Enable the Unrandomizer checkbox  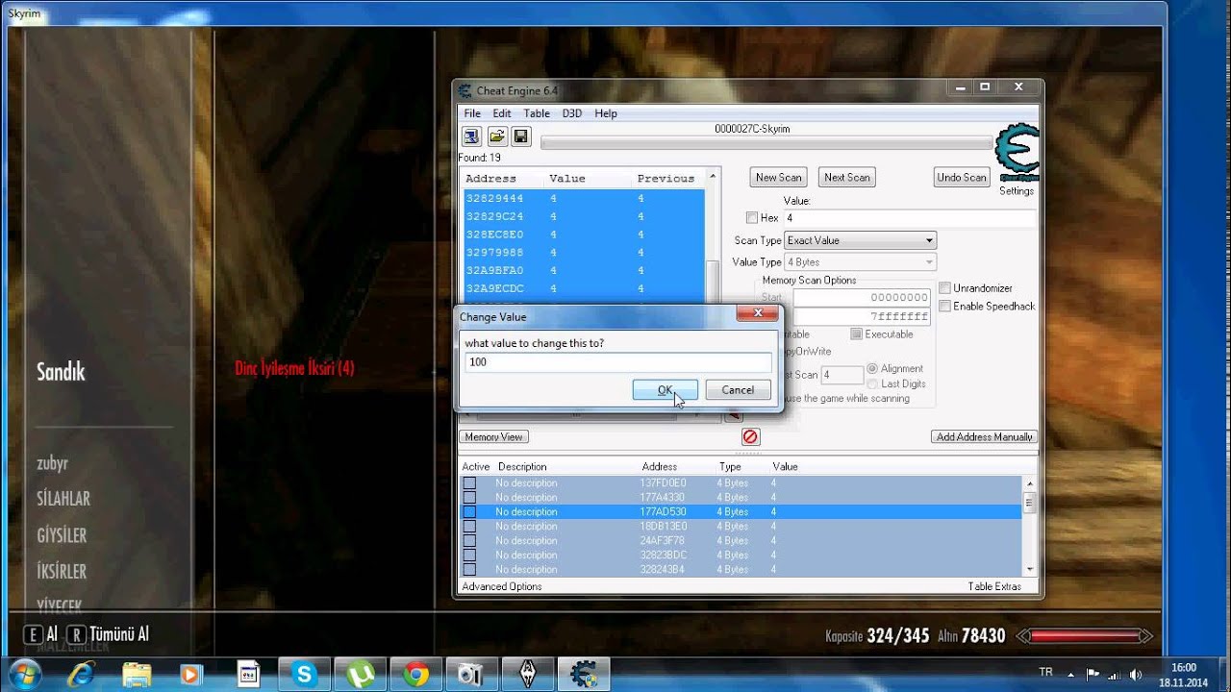point(944,288)
